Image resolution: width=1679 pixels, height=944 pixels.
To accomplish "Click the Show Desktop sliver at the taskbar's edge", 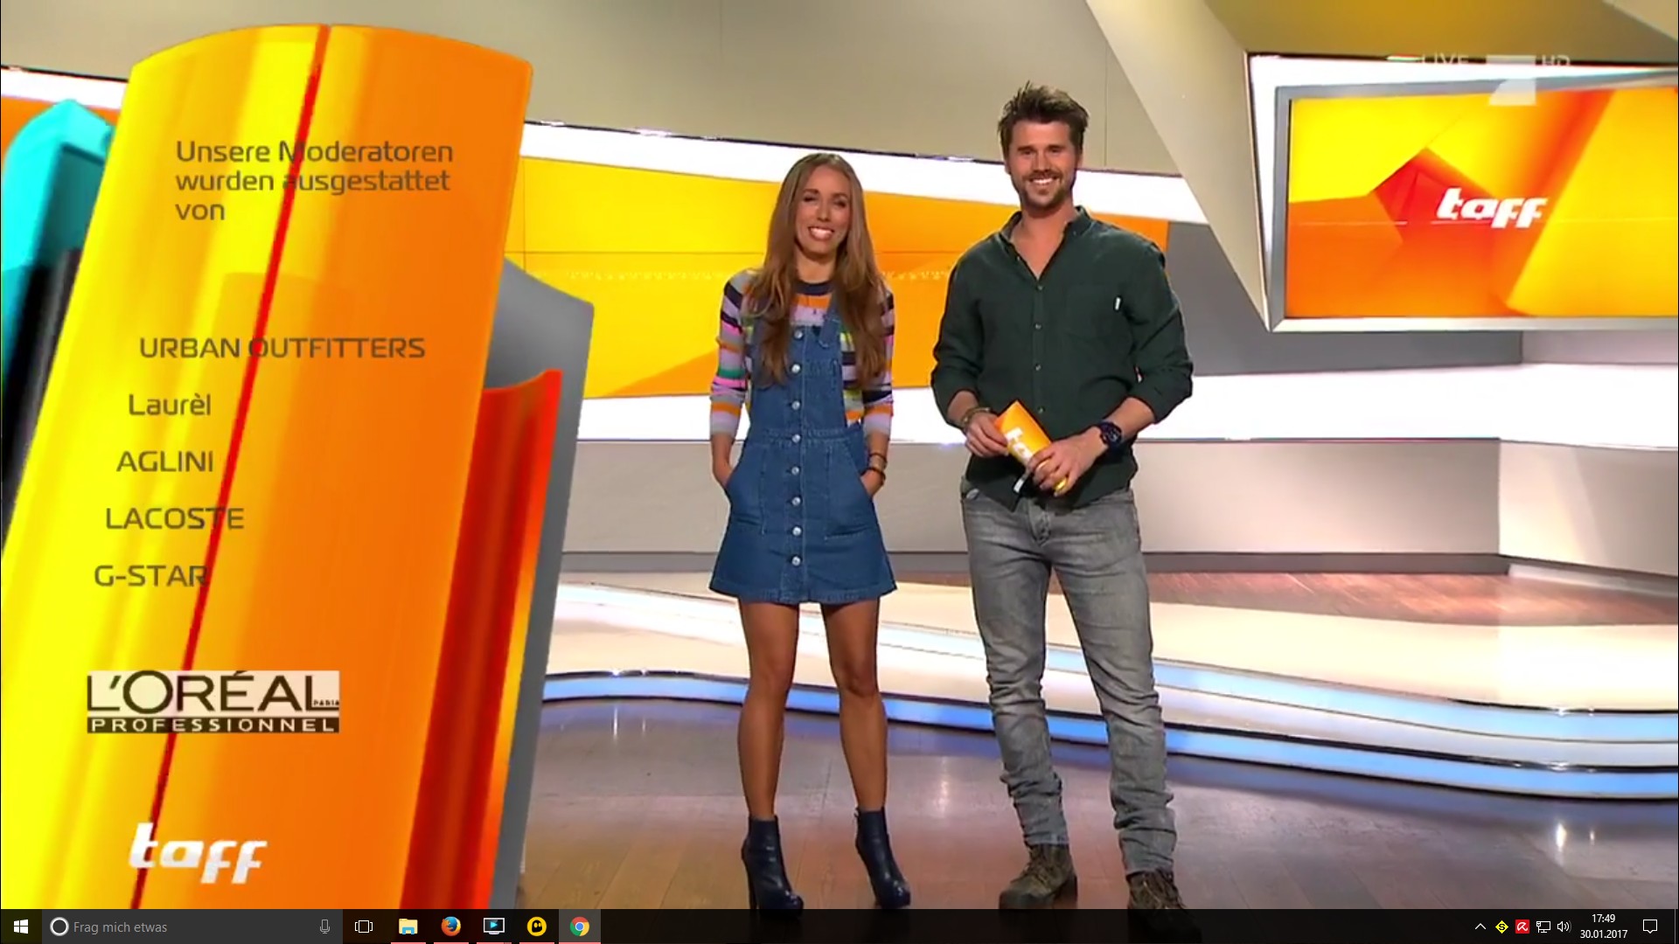I will (x=1676, y=927).
